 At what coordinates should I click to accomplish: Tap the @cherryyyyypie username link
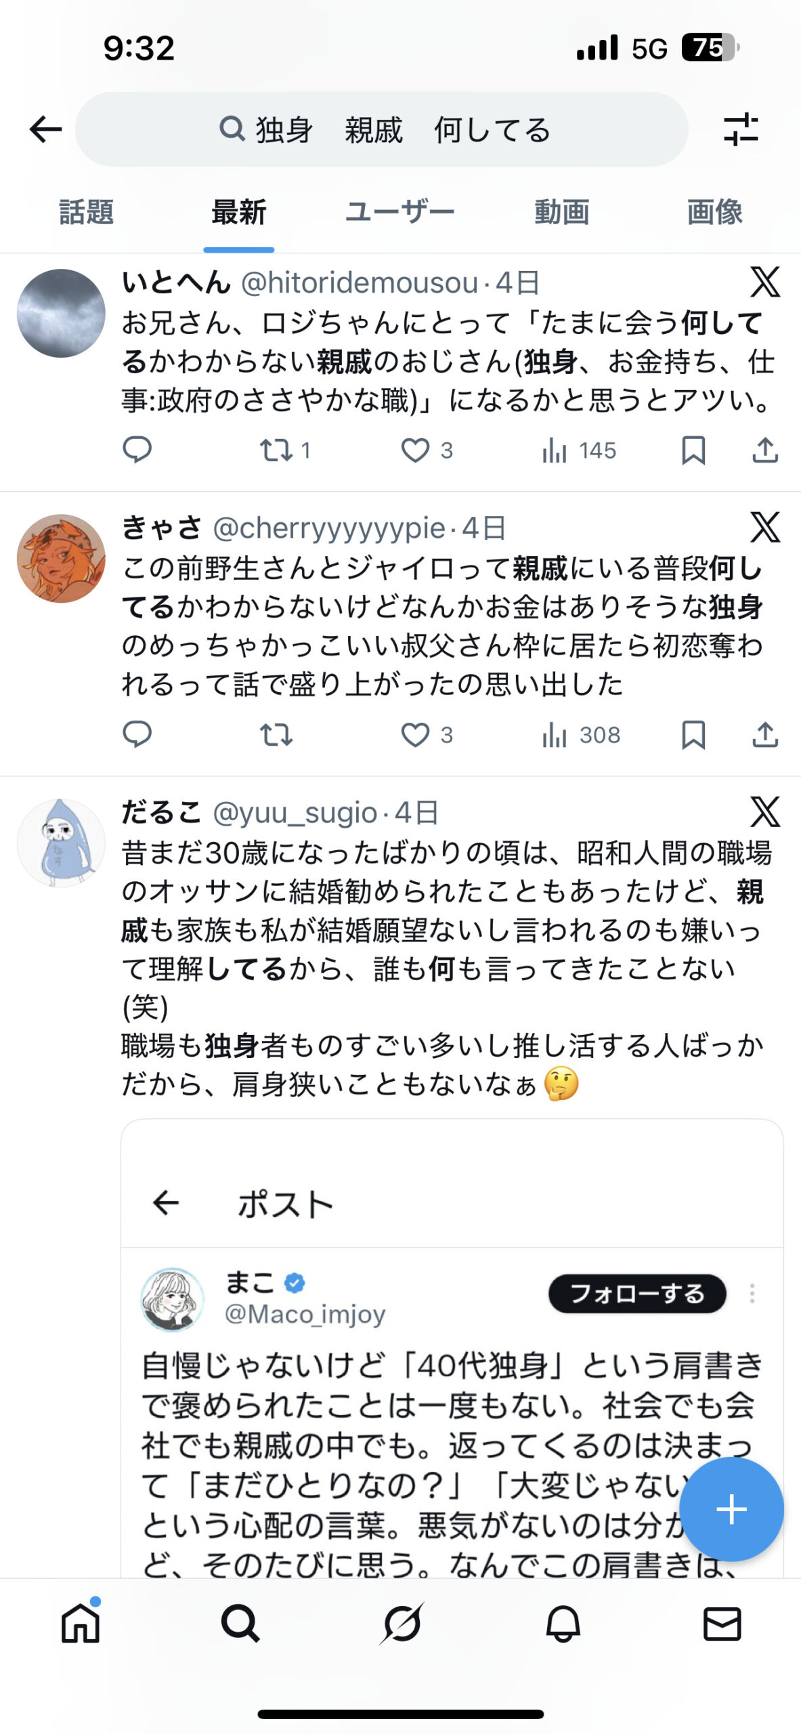tap(329, 528)
